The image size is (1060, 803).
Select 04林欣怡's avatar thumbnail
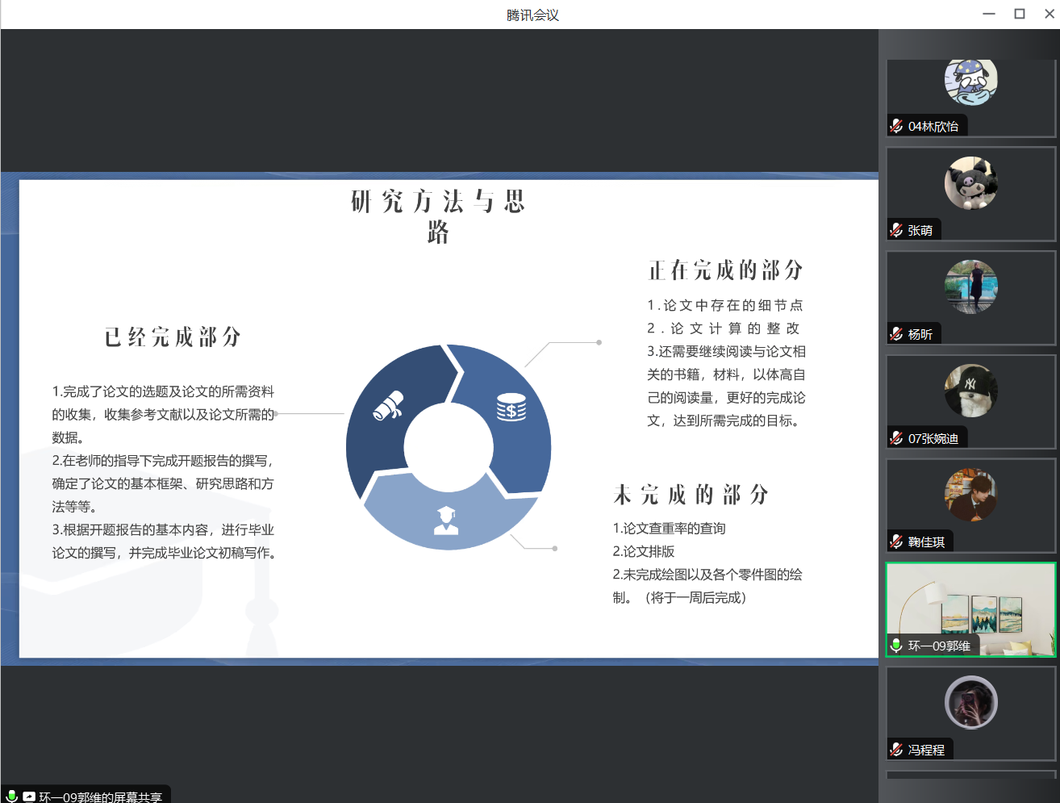pos(970,81)
